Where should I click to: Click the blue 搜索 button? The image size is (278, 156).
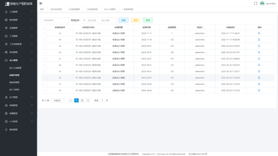[x=123, y=20]
